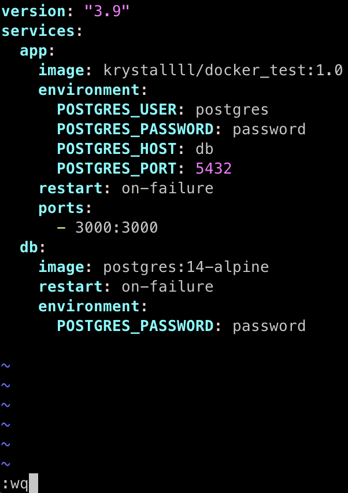The height and width of the screenshot is (493, 348).
Task: Click the services key
Action: click(x=38, y=31)
